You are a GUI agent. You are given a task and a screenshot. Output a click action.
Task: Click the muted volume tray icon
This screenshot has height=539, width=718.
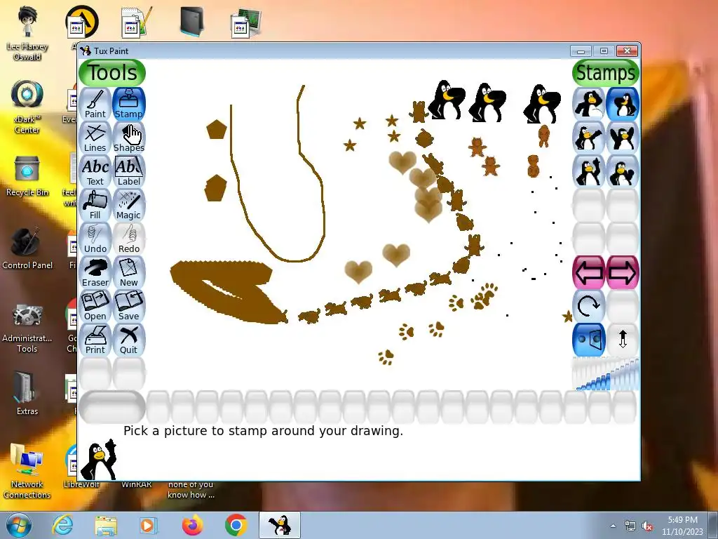tap(647, 526)
